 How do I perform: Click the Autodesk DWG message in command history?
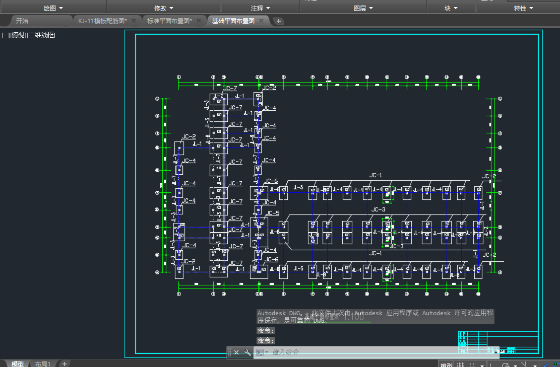(376, 316)
